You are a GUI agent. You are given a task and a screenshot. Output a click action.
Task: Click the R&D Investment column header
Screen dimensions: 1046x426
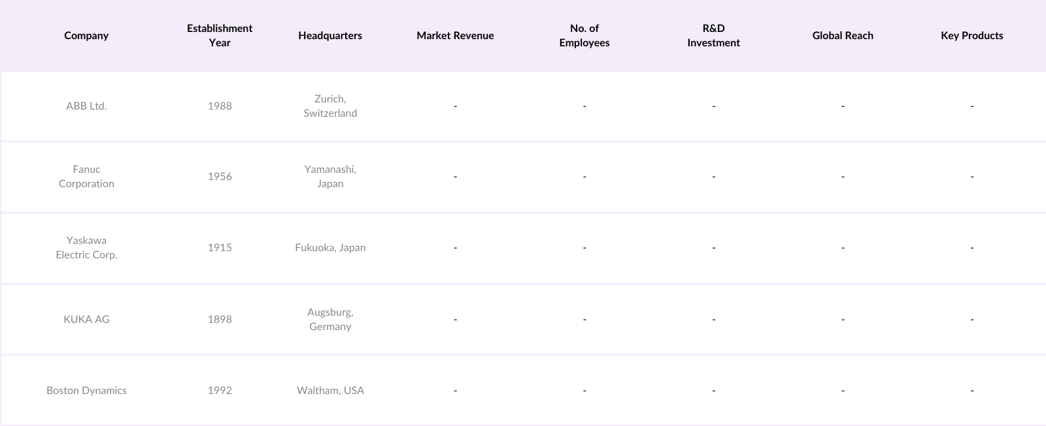713,35
